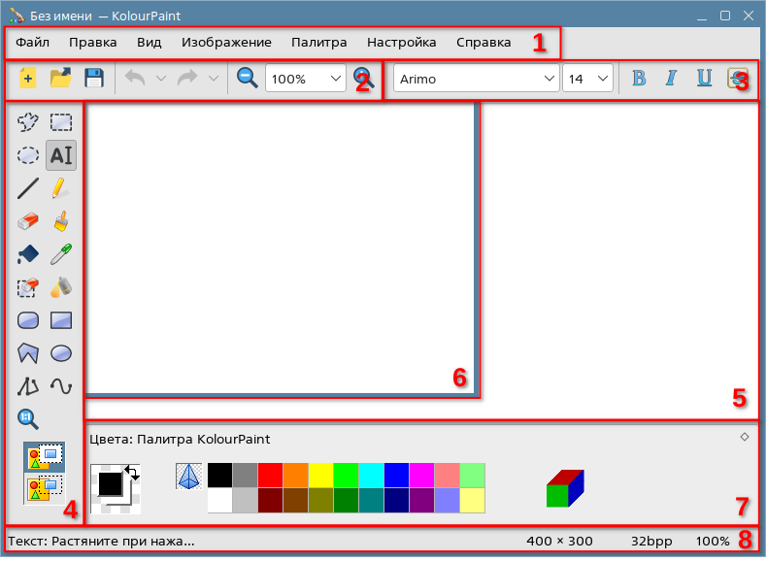Screen dimensions: 767x561
Task: Click the Undo arrow button
Action: click(135, 79)
